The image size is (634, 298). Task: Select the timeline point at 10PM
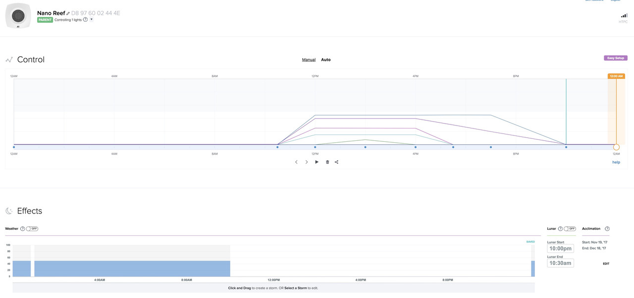(566, 147)
